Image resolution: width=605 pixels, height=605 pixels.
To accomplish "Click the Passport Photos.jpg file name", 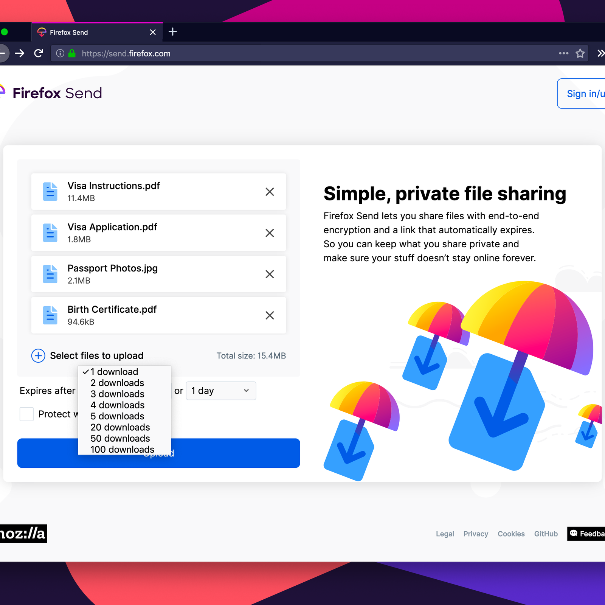I will point(112,268).
